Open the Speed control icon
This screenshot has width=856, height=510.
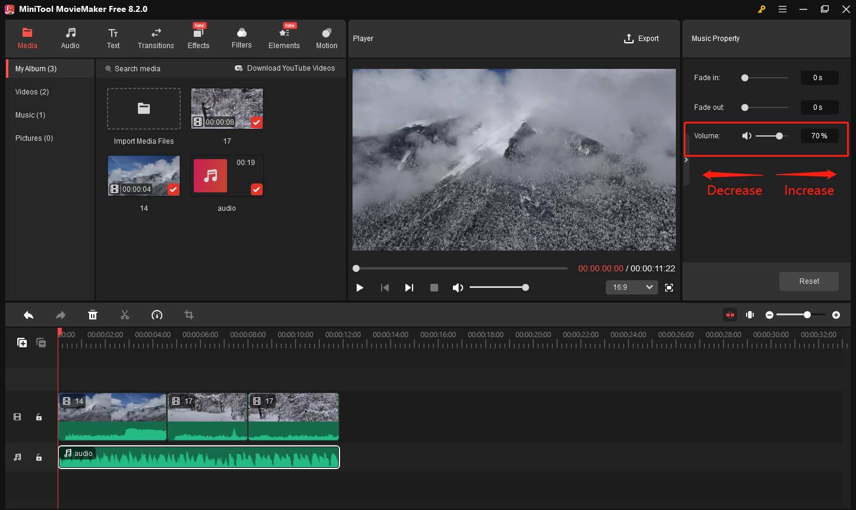[157, 315]
